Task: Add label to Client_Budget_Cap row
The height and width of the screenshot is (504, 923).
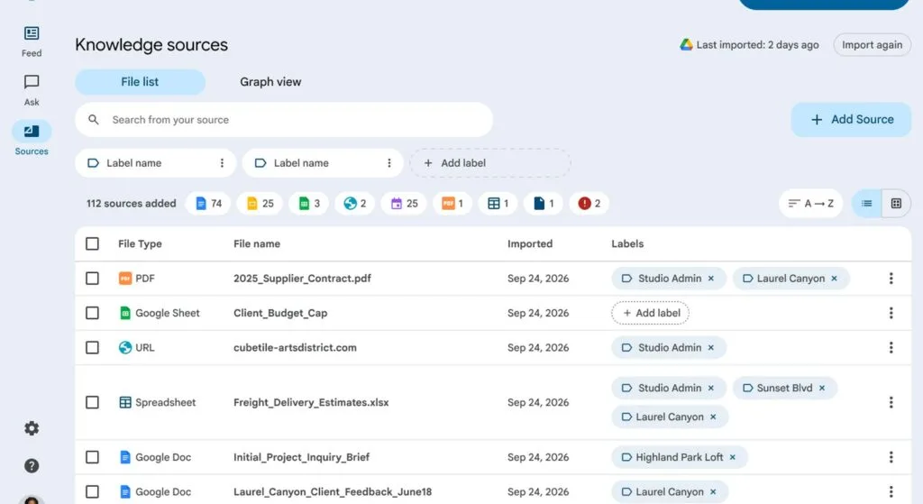Action: pos(651,313)
